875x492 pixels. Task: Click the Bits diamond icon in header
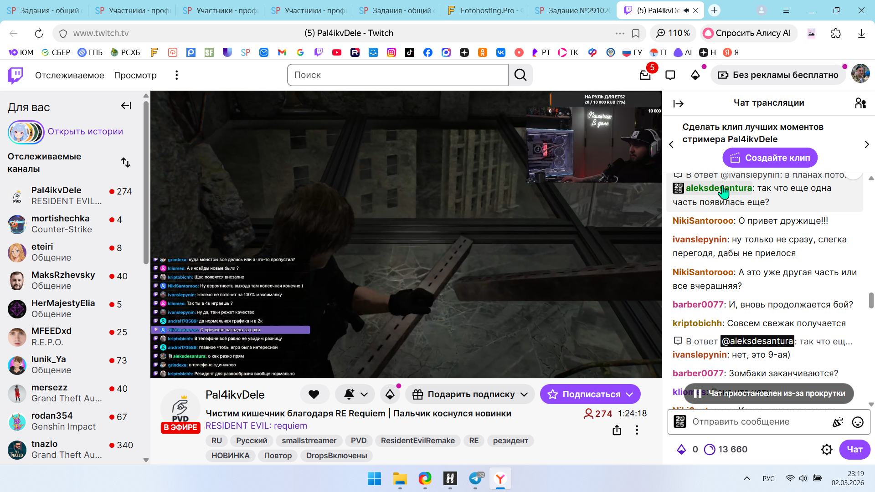695,75
